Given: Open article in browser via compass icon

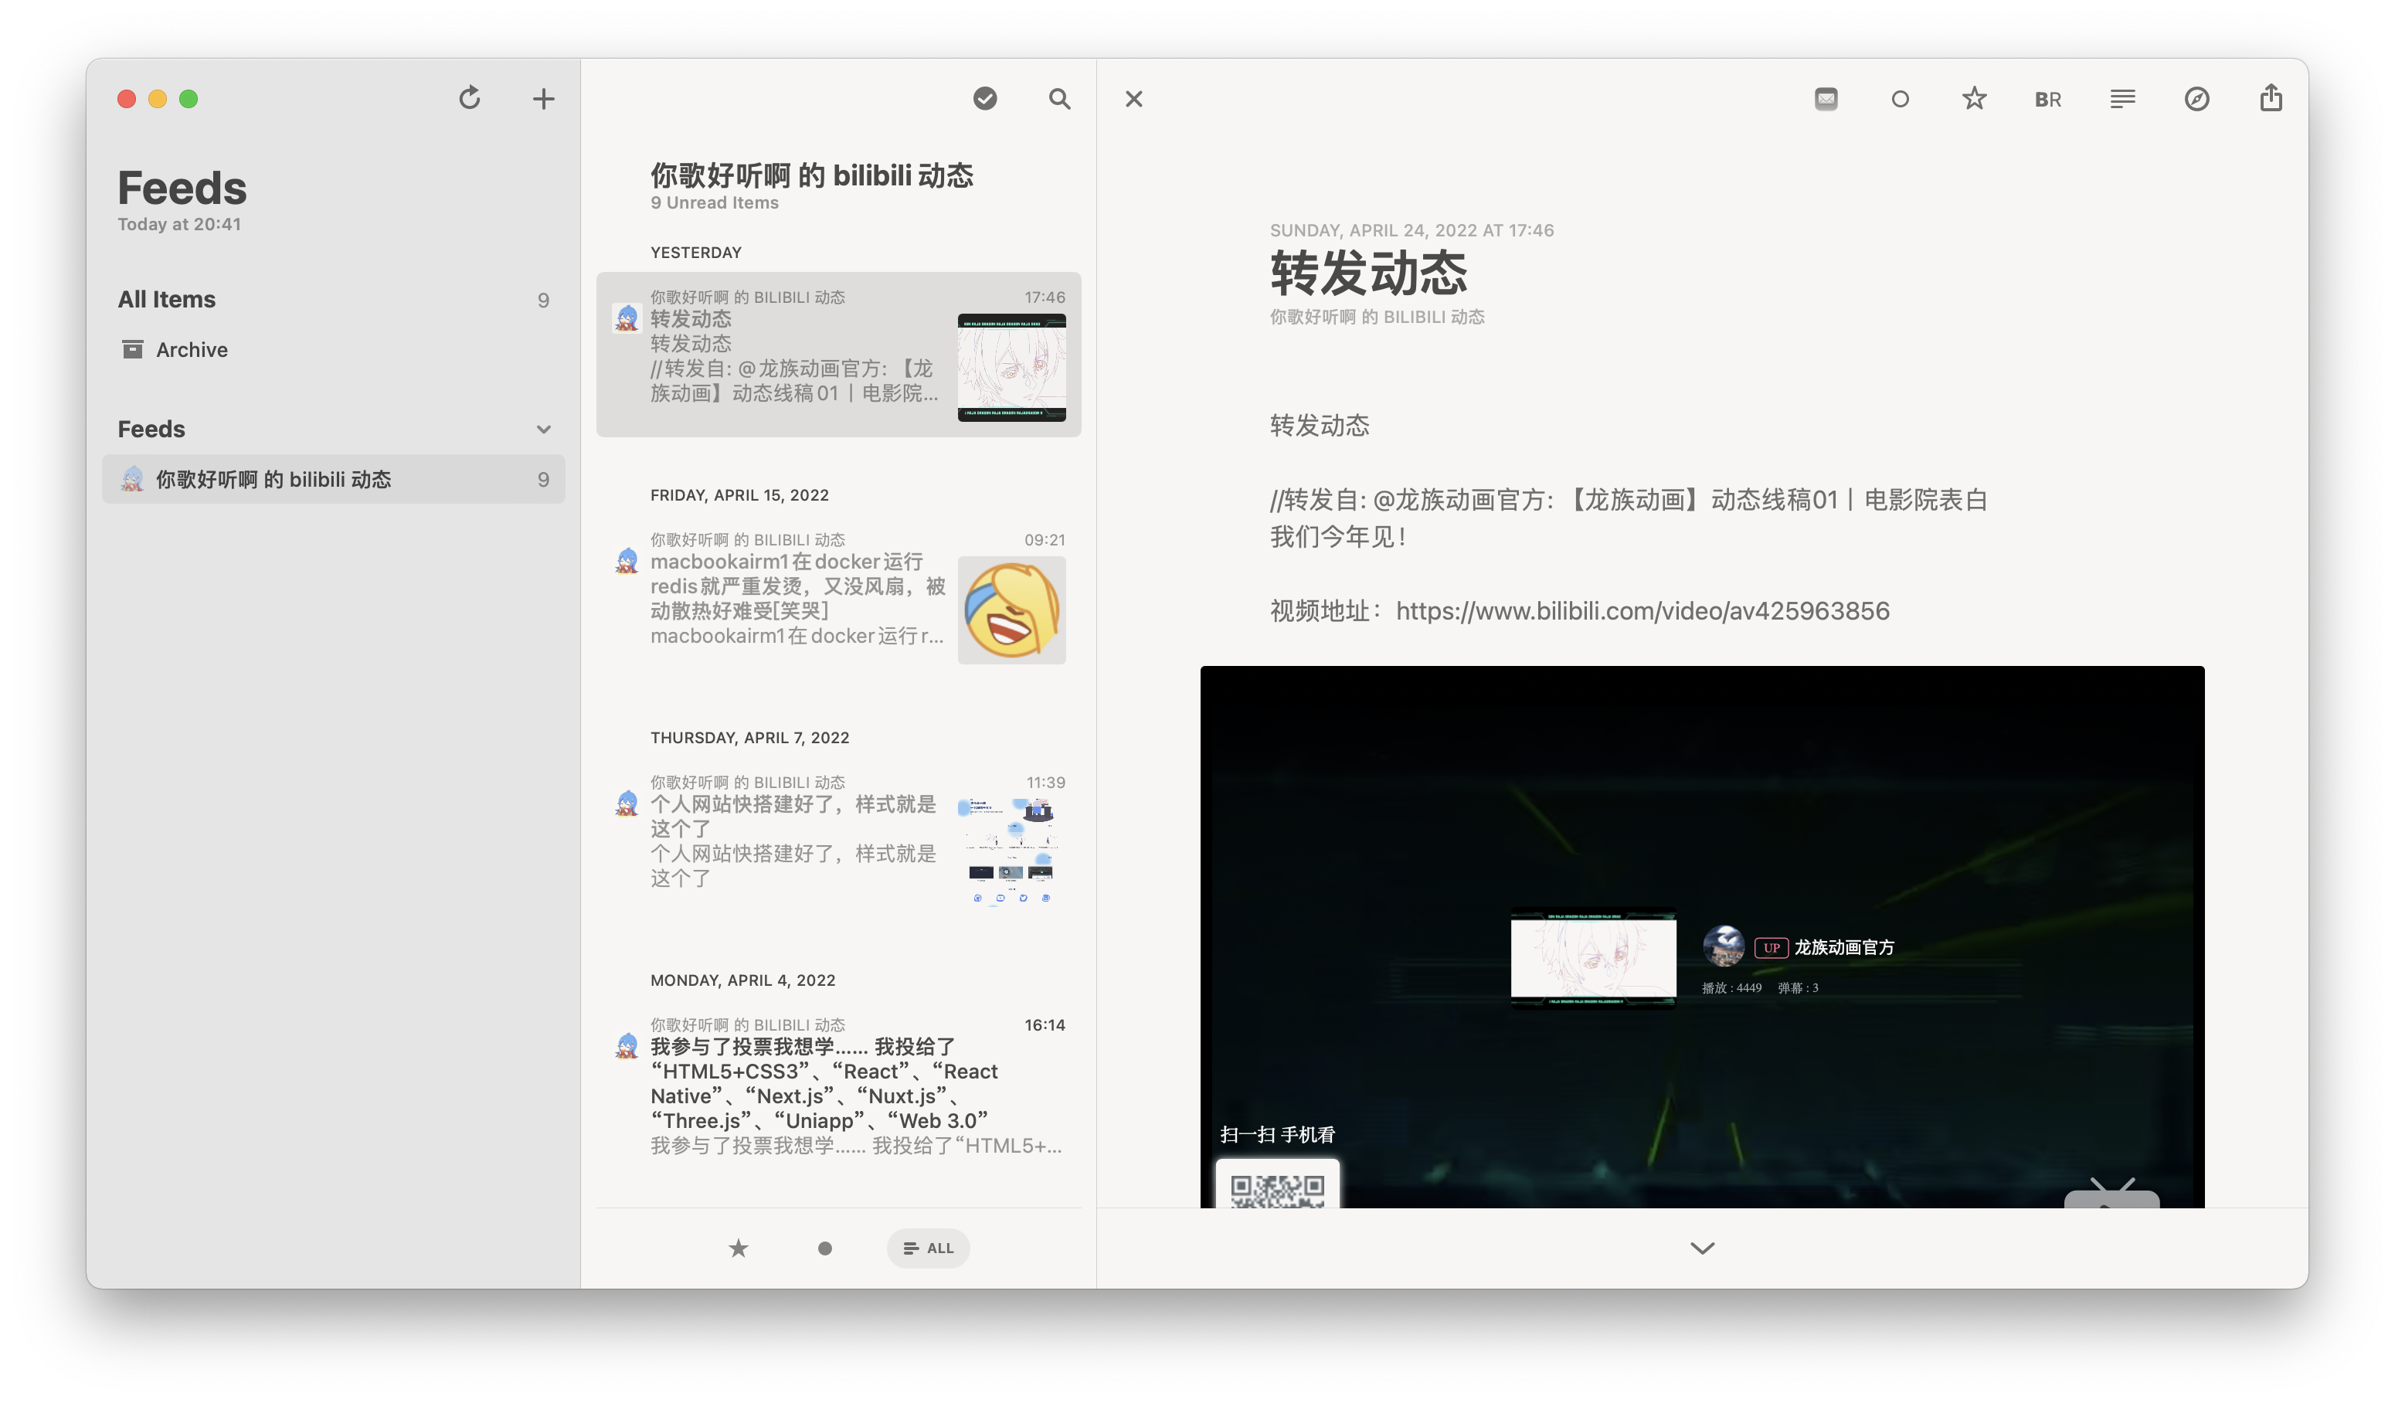Looking at the screenshot, I should [x=2196, y=99].
